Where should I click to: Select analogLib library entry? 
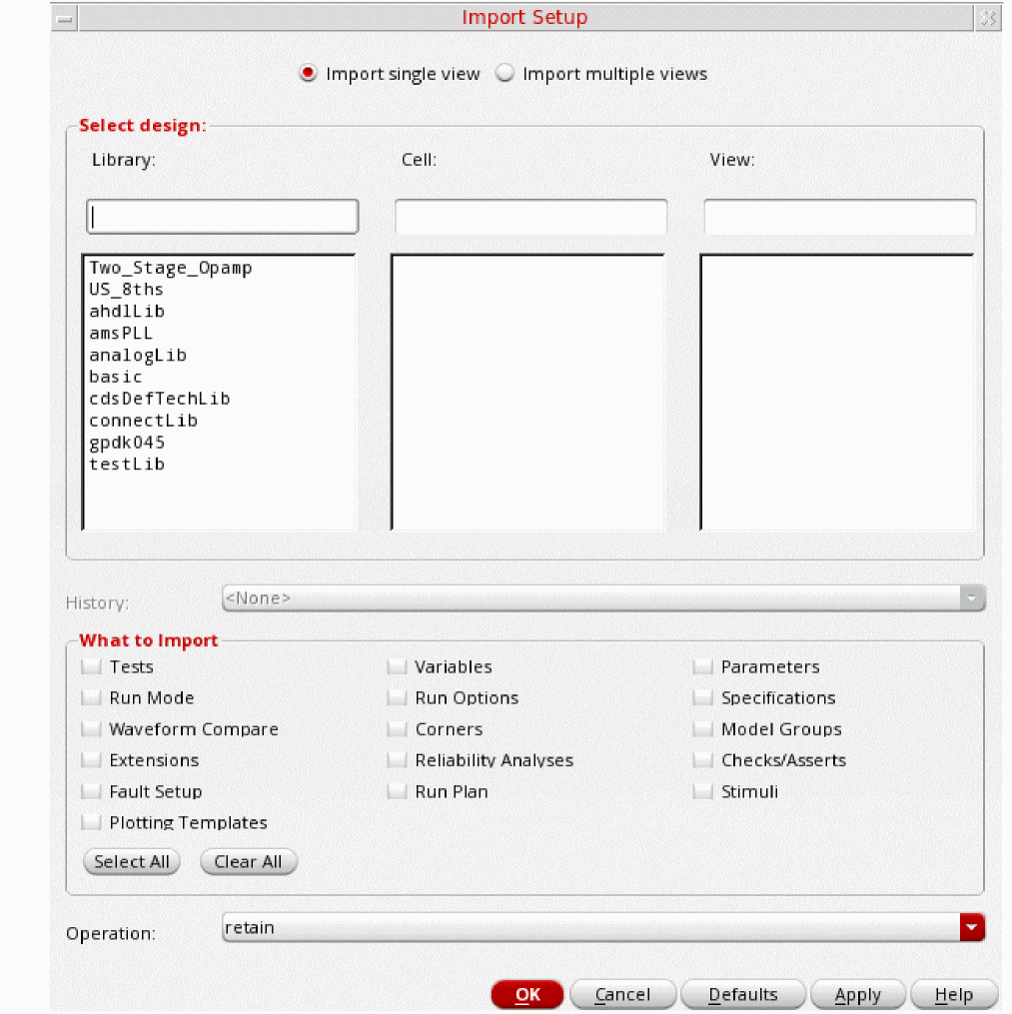[x=138, y=355]
